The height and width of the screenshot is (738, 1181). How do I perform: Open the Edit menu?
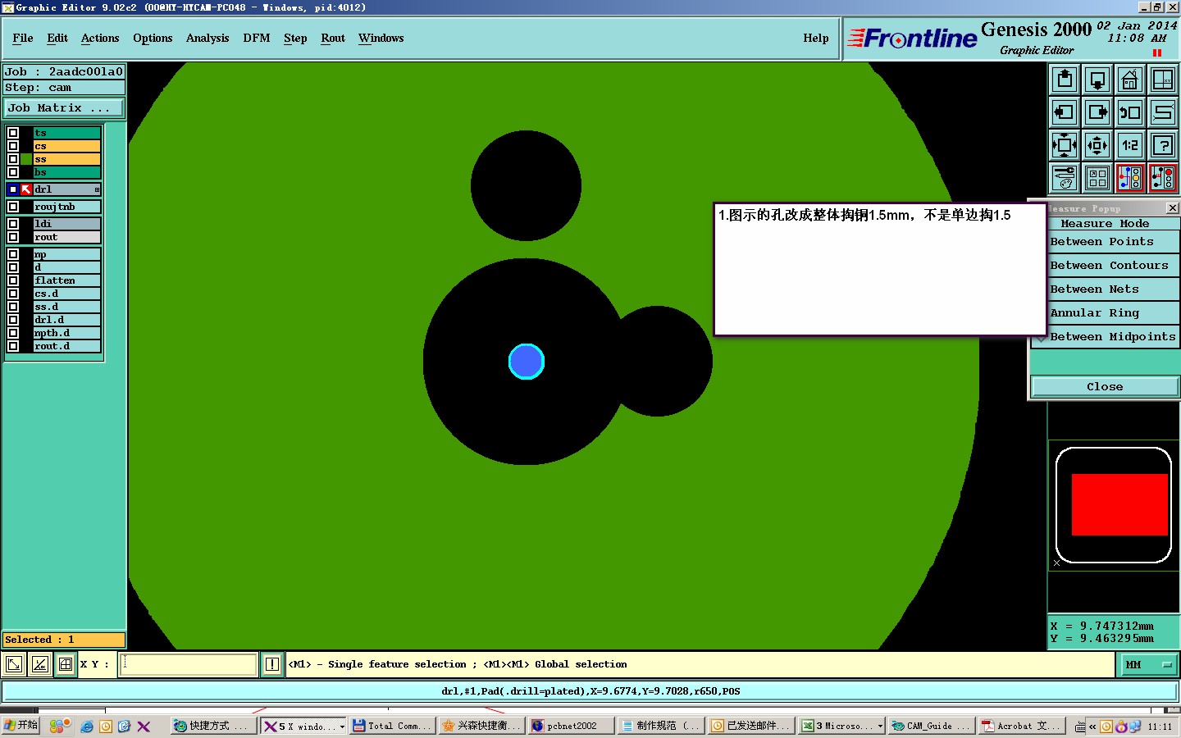point(57,39)
